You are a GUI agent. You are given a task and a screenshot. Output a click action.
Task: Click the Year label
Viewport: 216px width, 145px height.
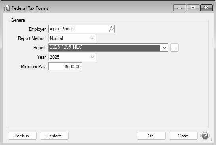(42, 57)
